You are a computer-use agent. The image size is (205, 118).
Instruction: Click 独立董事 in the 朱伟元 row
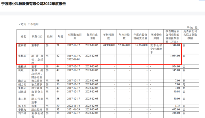coord(37,88)
